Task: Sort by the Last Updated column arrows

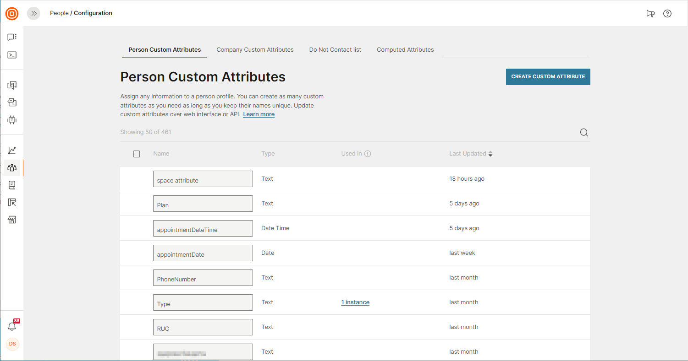Action: [x=490, y=154]
